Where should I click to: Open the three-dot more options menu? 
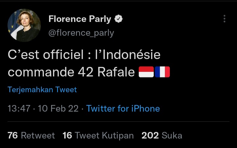224,19
